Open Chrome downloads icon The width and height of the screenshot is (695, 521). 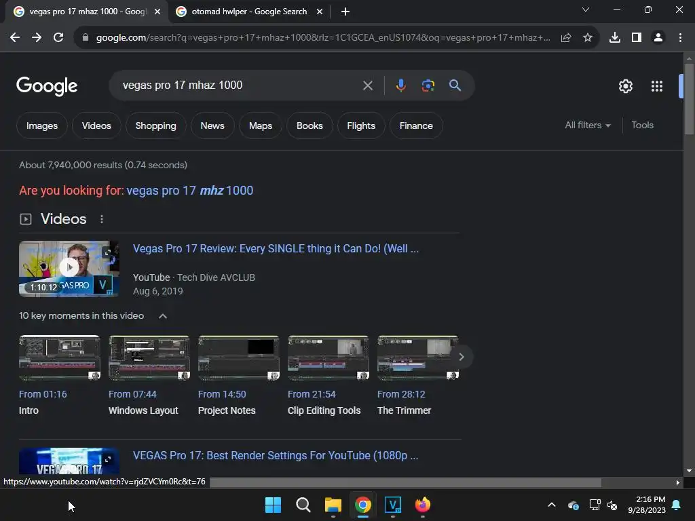[614, 38]
